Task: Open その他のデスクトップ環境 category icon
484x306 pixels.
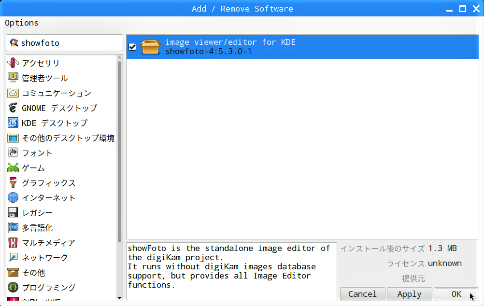Action: click(x=13, y=138)
